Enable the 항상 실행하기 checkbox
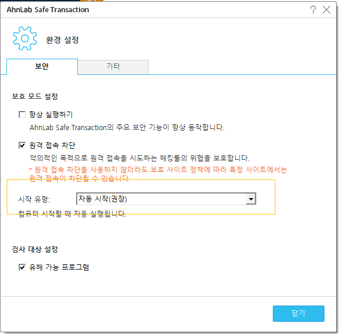The image size is (339, 334). tap(22, 114)
